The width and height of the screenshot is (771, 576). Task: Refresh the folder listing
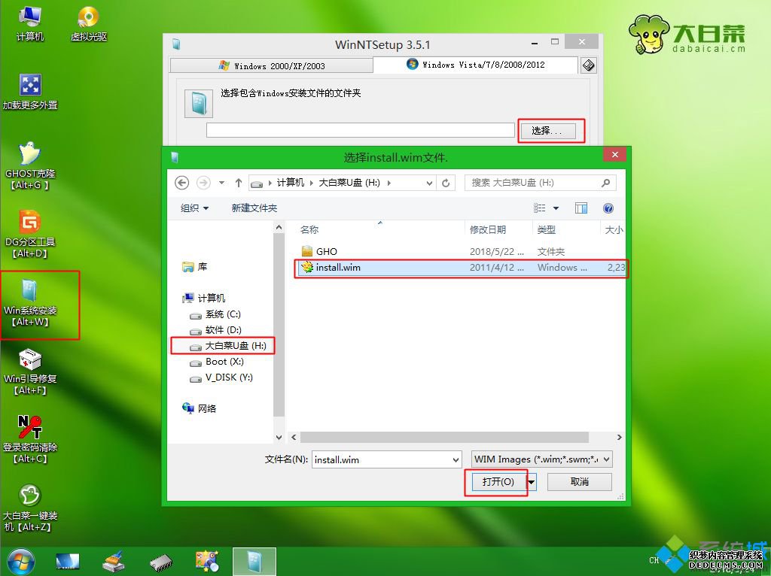point(446,183)
